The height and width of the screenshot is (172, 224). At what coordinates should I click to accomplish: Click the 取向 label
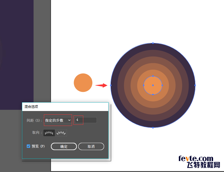37,133
